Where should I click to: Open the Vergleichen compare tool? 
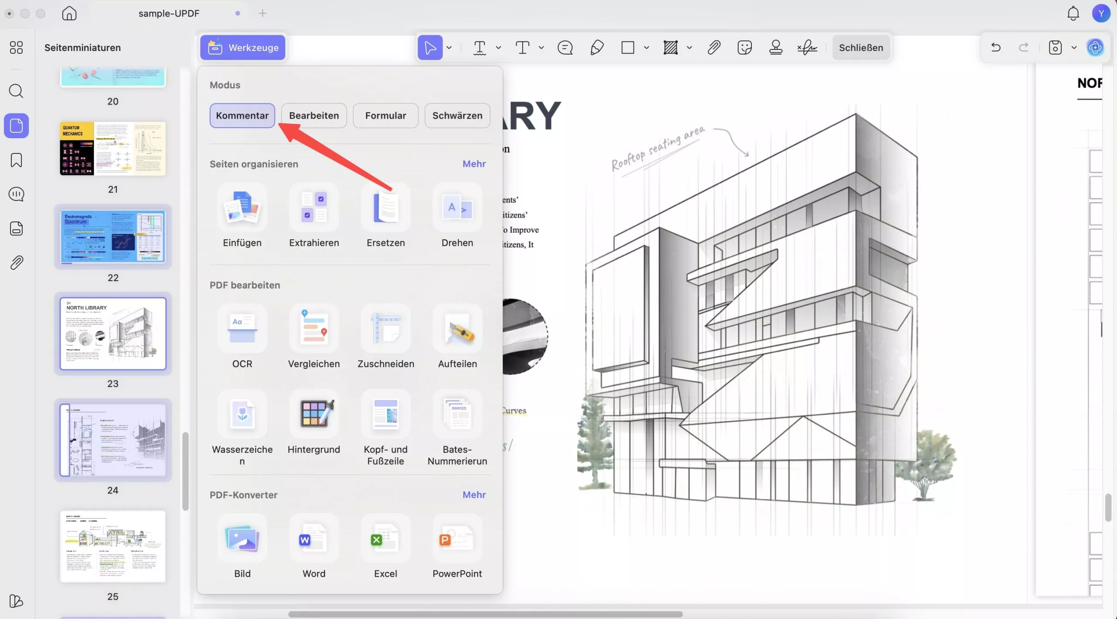click(x=314, y=328)
